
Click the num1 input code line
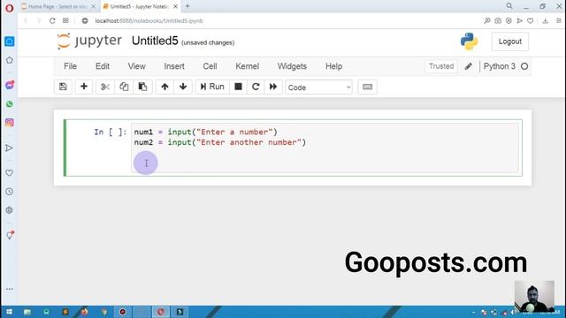205,132
